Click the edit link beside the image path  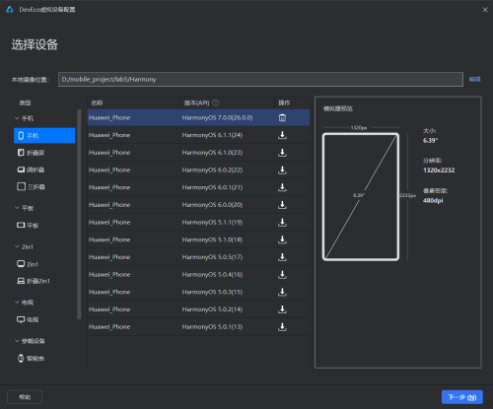[x=474, y=79]
